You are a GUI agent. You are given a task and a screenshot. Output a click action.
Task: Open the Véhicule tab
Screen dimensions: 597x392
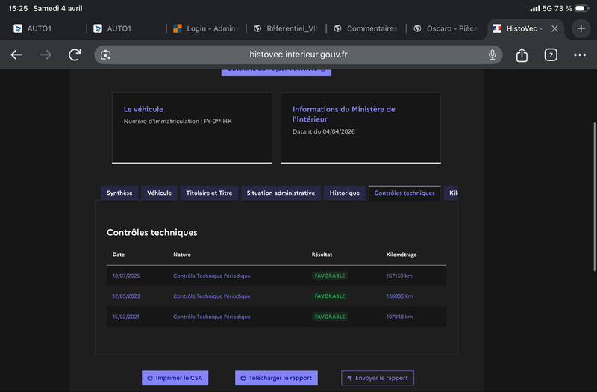[159, 193]
